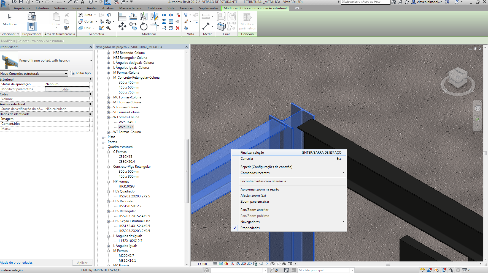Activate the Rotar (rotate) tool
This screenshot has width=488, height=273.
pos(144,27)
